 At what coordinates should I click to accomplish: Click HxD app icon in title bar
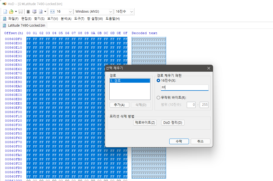click(4, 4)
